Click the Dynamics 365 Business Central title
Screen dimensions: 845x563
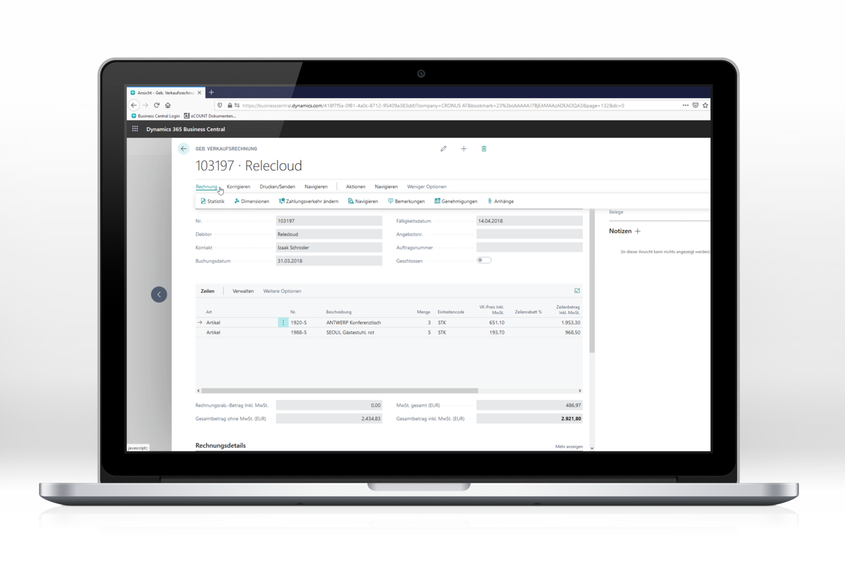point(185,129)
